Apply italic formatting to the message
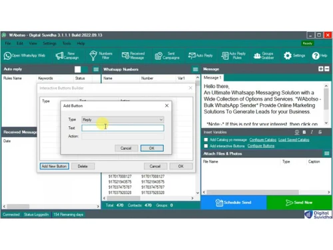Viewport: 333px width, 250px height. 312,132
